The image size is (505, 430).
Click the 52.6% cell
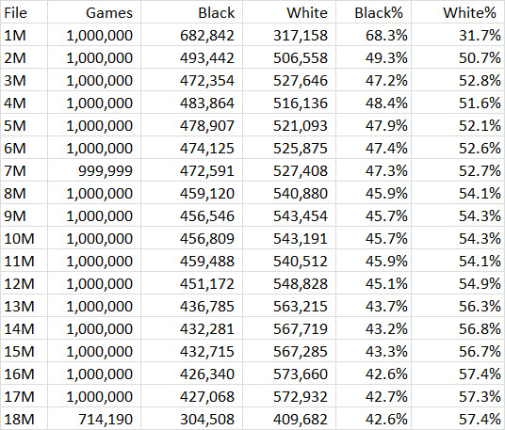458,148
